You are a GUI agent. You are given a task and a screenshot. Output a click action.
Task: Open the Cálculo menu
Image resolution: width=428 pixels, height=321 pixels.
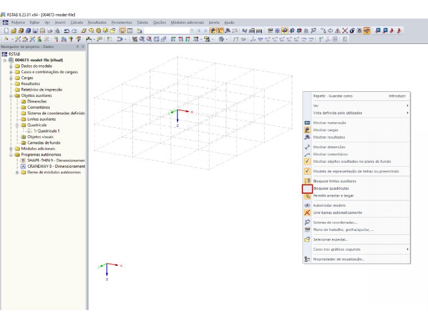click(77, 23)
